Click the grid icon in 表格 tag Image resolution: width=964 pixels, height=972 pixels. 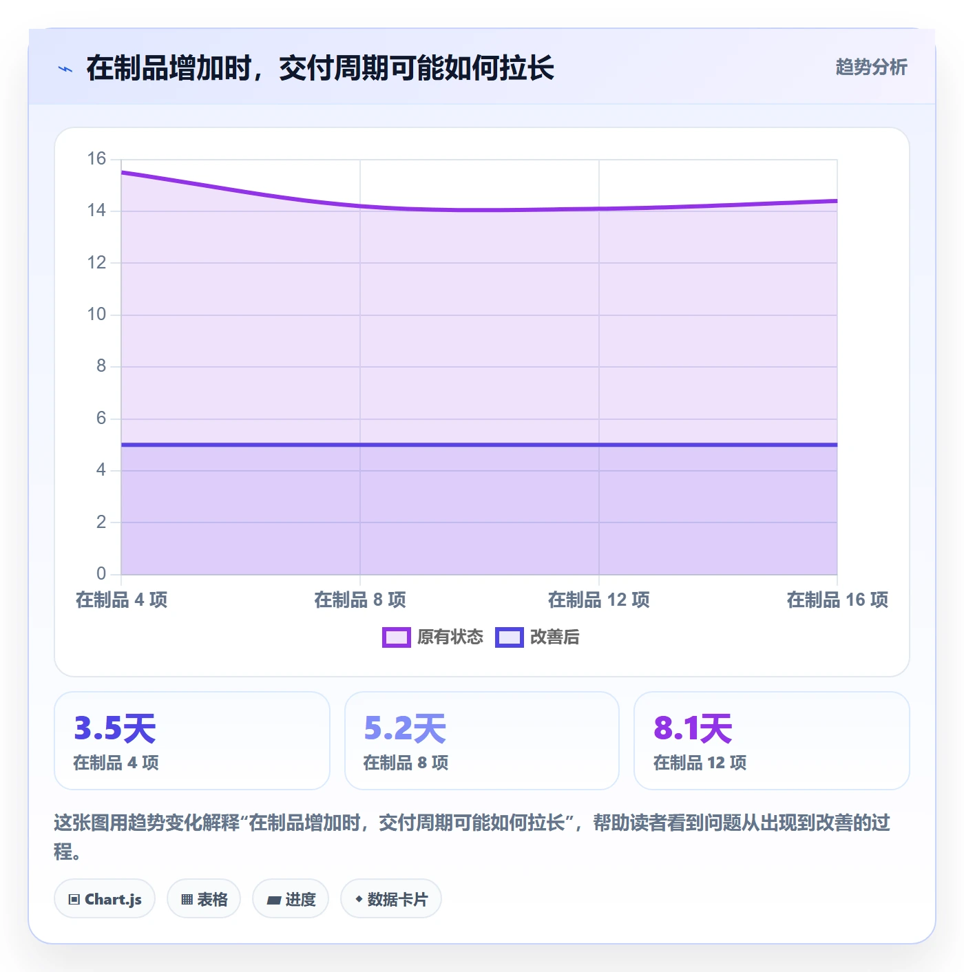[x=187, y=900]
